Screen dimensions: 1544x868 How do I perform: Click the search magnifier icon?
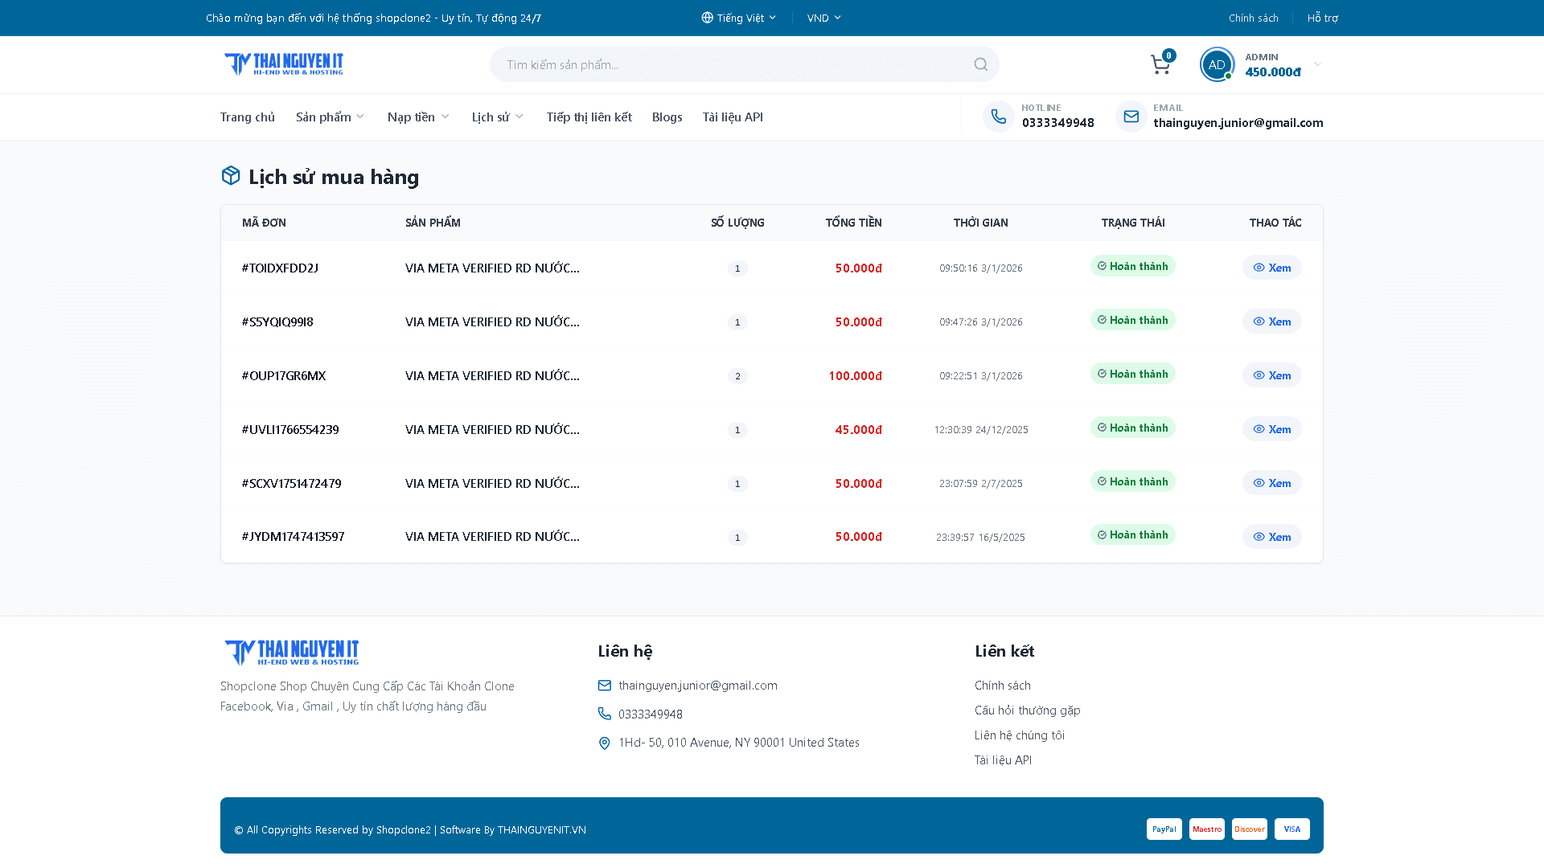coord(980,64)
